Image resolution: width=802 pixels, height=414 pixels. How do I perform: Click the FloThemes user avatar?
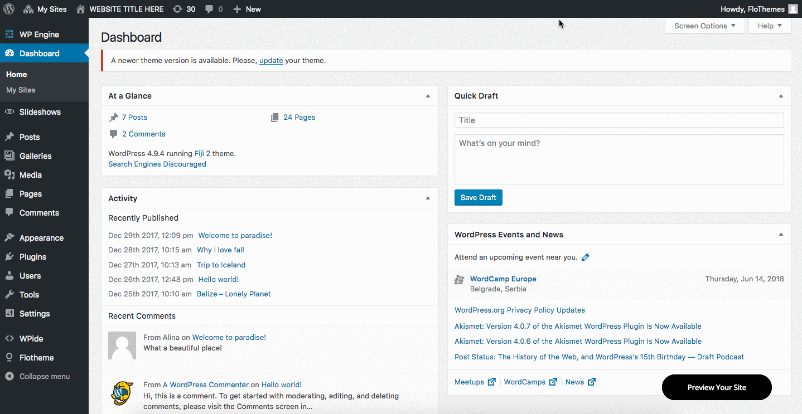pos(793,9)
